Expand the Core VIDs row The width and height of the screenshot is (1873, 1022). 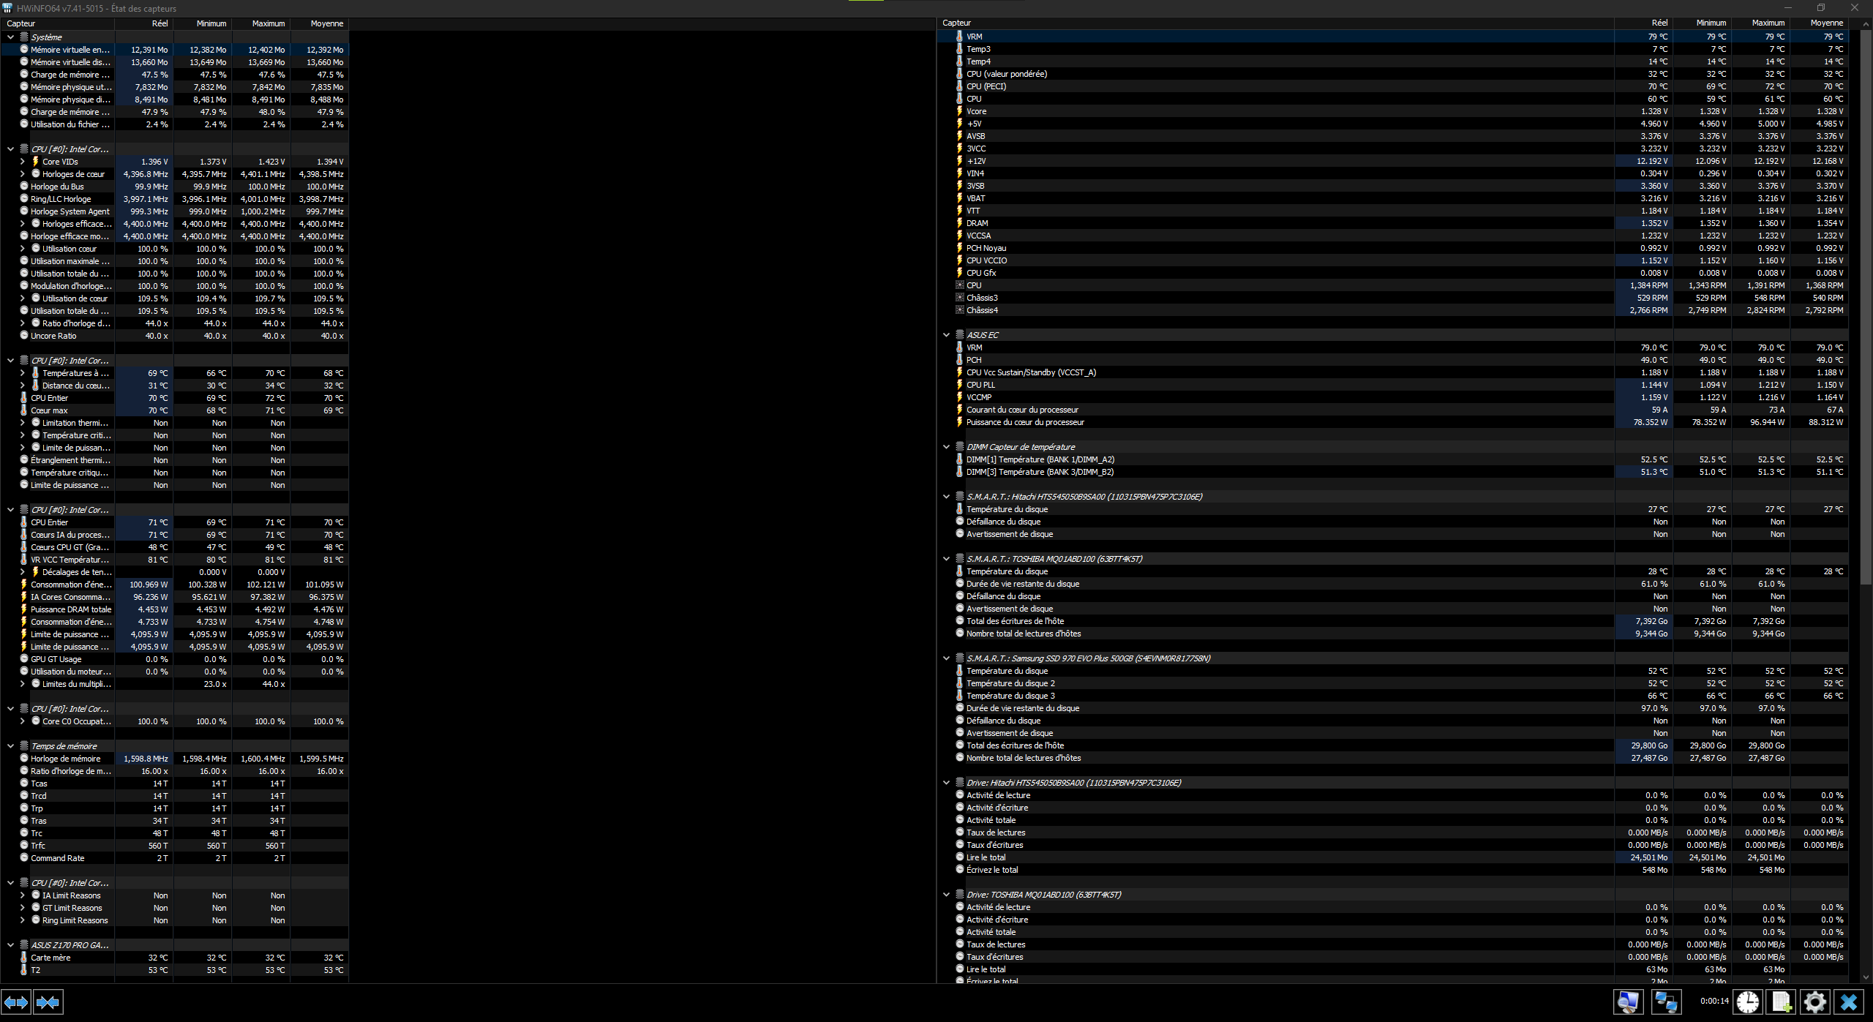[x=22, y=162]
